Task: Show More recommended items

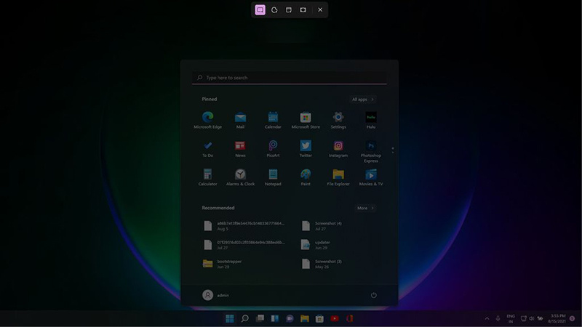Action: [x=365, y=208]
